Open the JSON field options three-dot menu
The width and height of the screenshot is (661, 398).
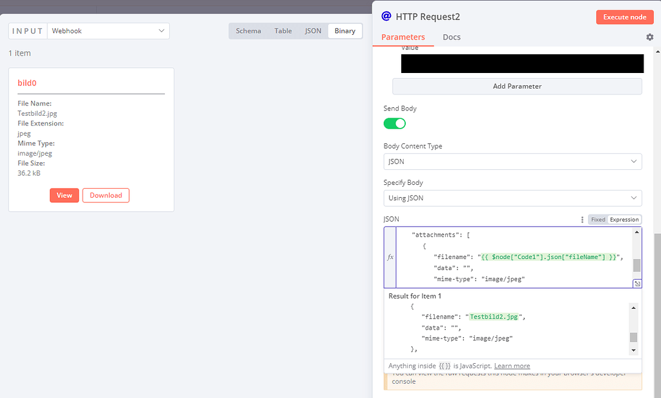click(582, 220)
